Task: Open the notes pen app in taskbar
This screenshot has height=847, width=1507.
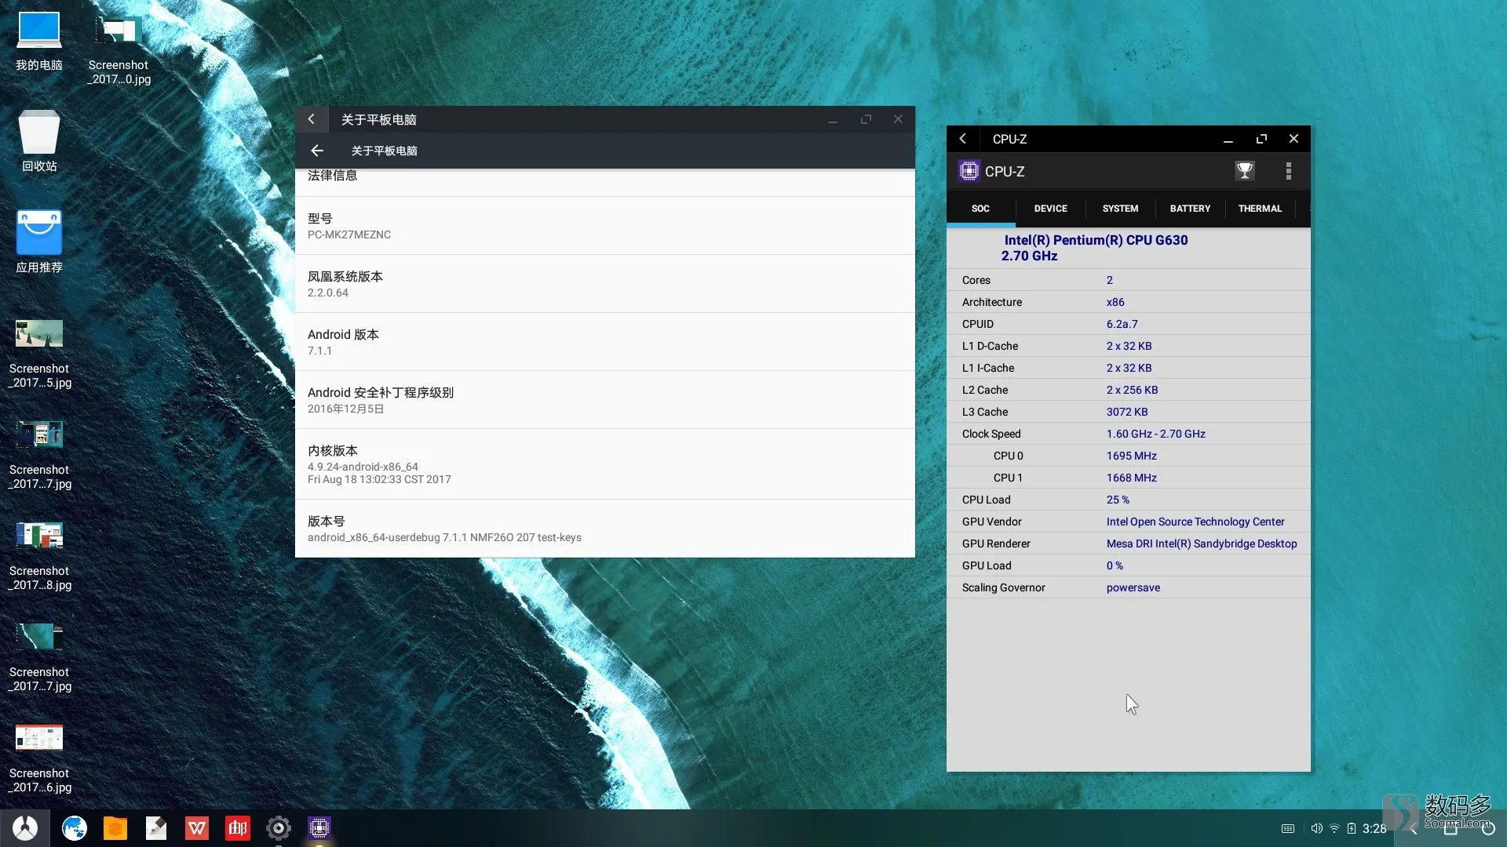Action: point(156,828)
